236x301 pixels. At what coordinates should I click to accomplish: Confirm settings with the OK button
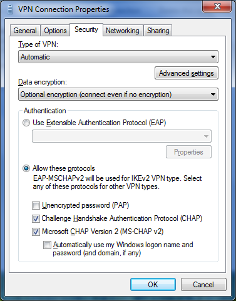[x=153, y=284]
